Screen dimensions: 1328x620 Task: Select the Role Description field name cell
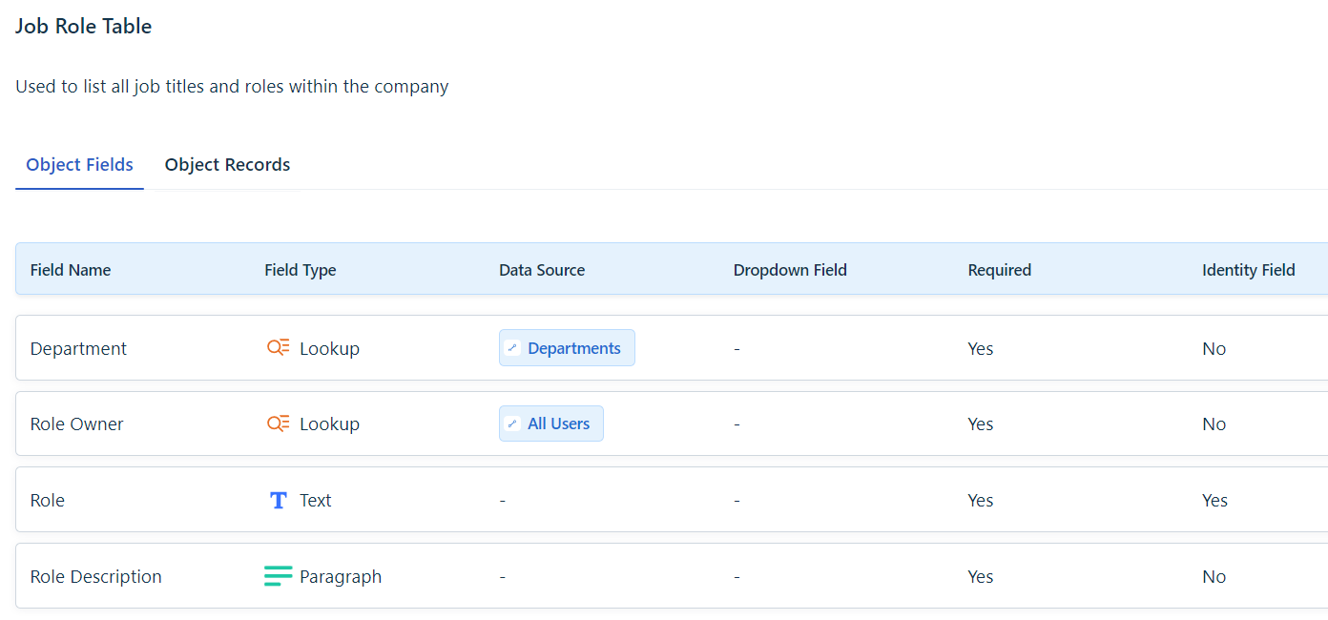(96, 576)
